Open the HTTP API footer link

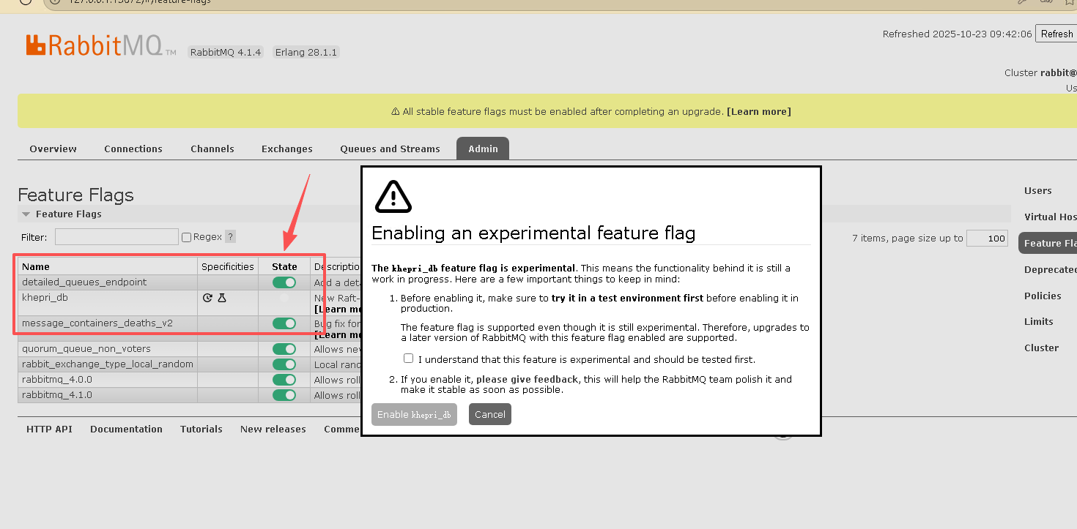click(x=49, y=429)
